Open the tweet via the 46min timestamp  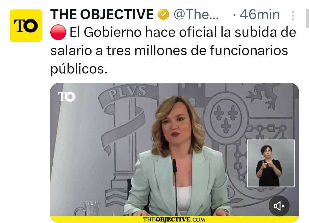pos(260,15)
